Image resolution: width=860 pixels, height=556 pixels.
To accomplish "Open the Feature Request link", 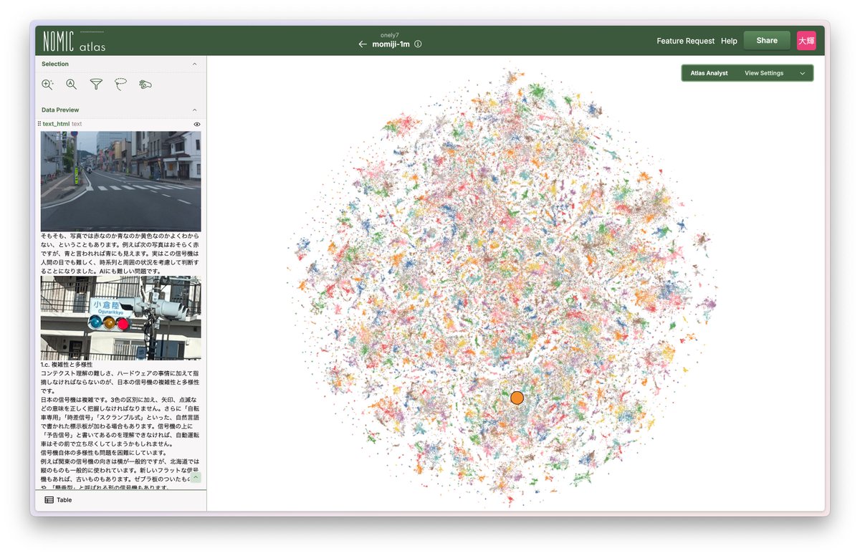I will click(686, 41).
